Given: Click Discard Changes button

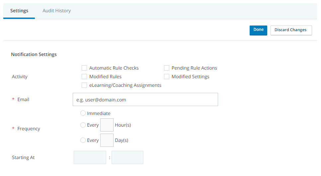Looking at the screenshot, I should 291,30.
